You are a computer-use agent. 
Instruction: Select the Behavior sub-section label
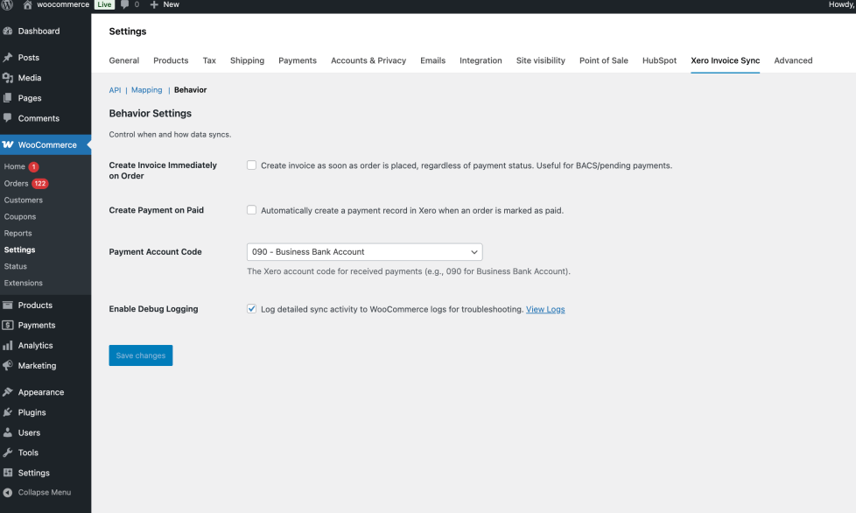pyautogui.click(x=191, y=90)
